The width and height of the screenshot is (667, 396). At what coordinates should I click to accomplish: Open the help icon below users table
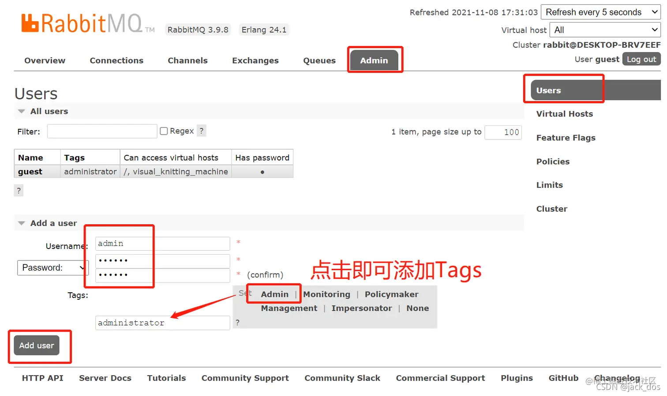click(19, 191)
